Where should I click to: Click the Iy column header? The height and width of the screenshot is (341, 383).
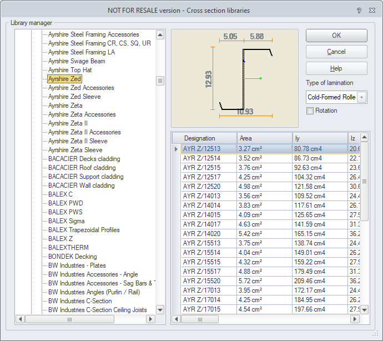pos(320,138)
